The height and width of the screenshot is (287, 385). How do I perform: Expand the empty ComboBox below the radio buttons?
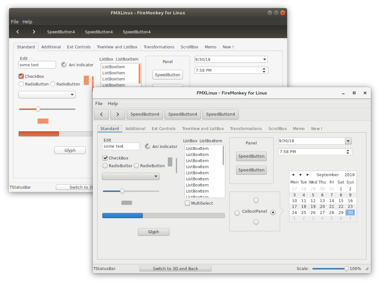pos(156,176)
